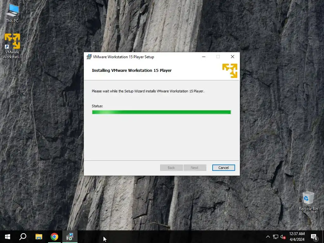This screenshot has width=324, height=243.
Task: Open This PC desktop icon
Action: tap(12, 14)
